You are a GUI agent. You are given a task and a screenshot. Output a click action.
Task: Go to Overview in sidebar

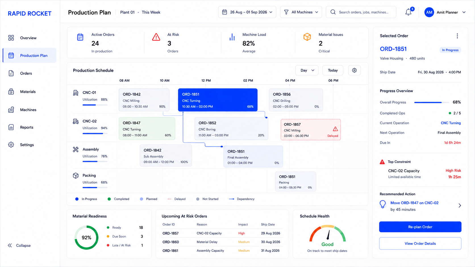[28, 38]
